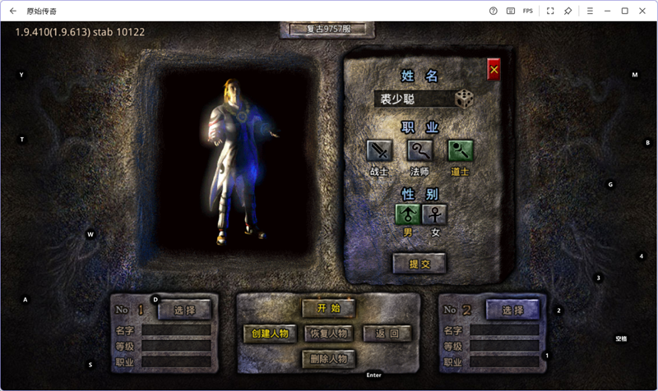Select character slot No 2 选择 button
Viewport: 658px width, 391px height.
512,310
